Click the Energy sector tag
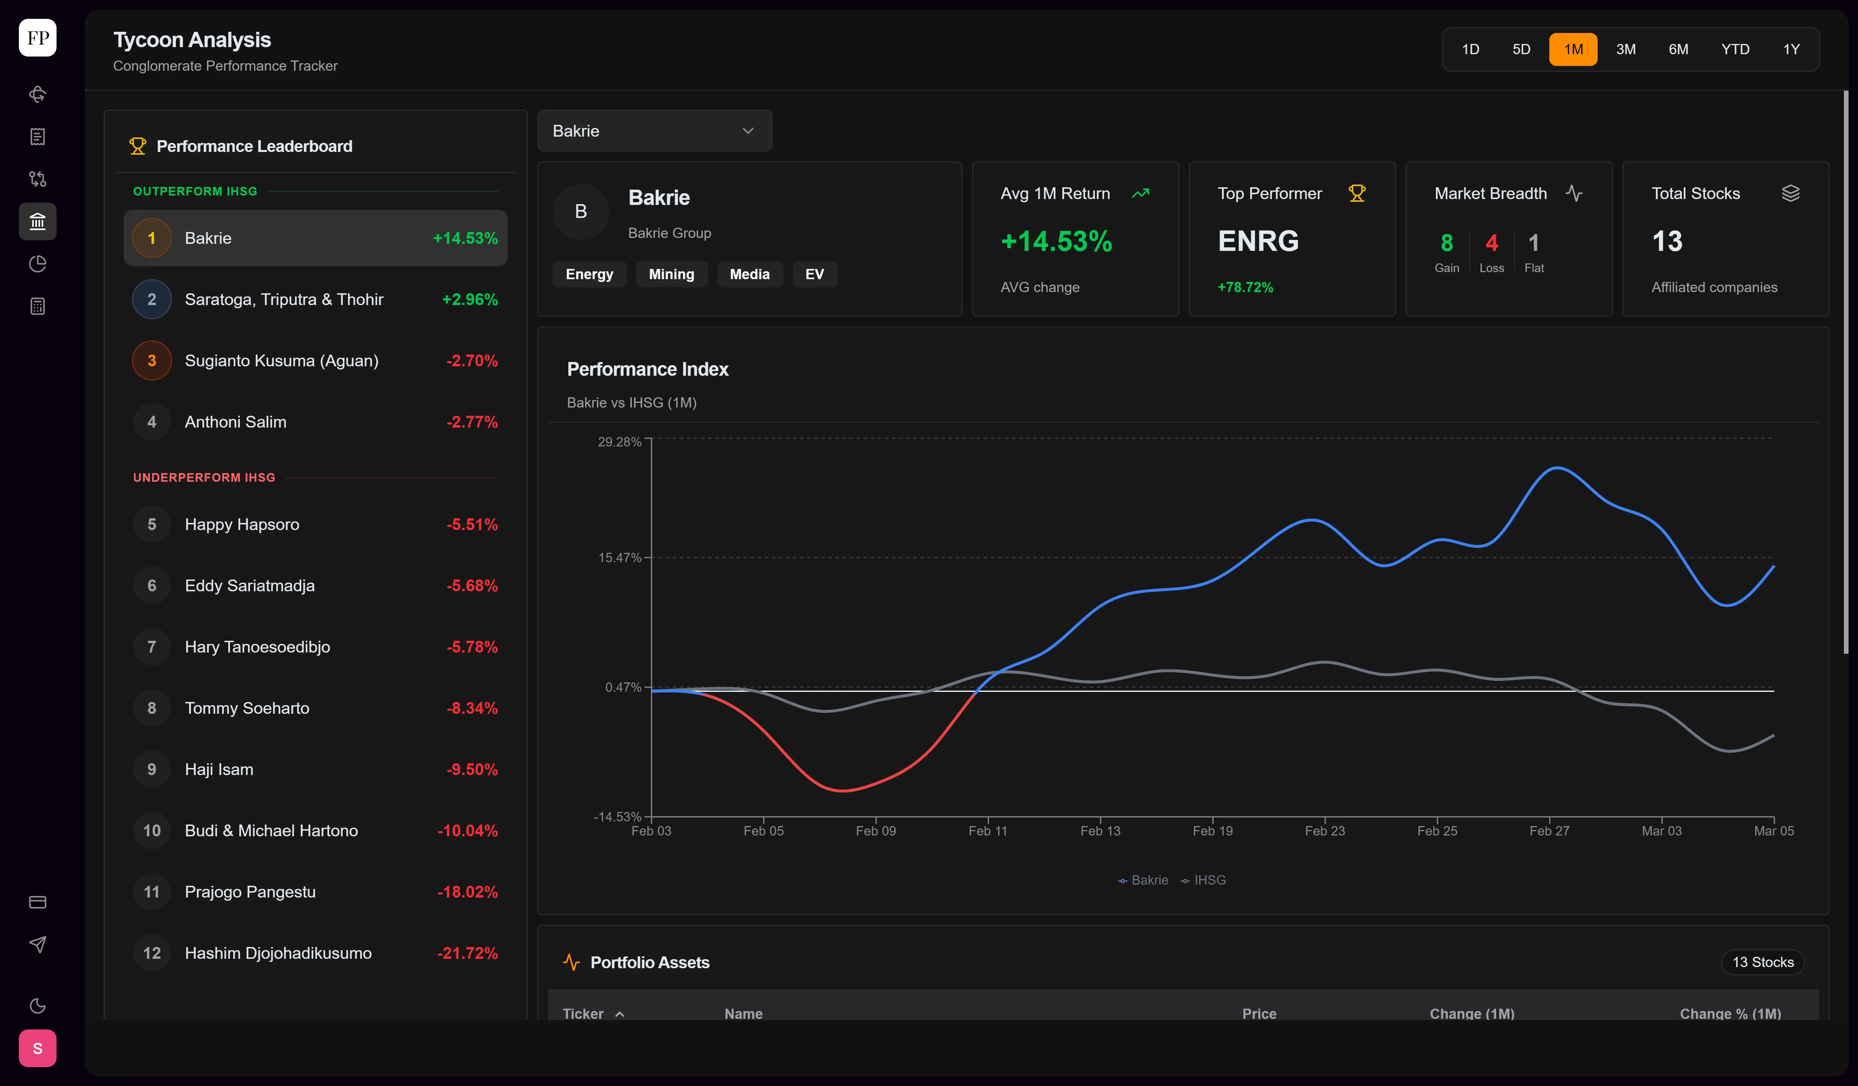This screenshot has width=1858, height=1086. click(x=589, y=274)
